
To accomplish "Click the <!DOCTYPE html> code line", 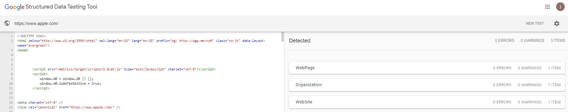I will tap(31, 36).
